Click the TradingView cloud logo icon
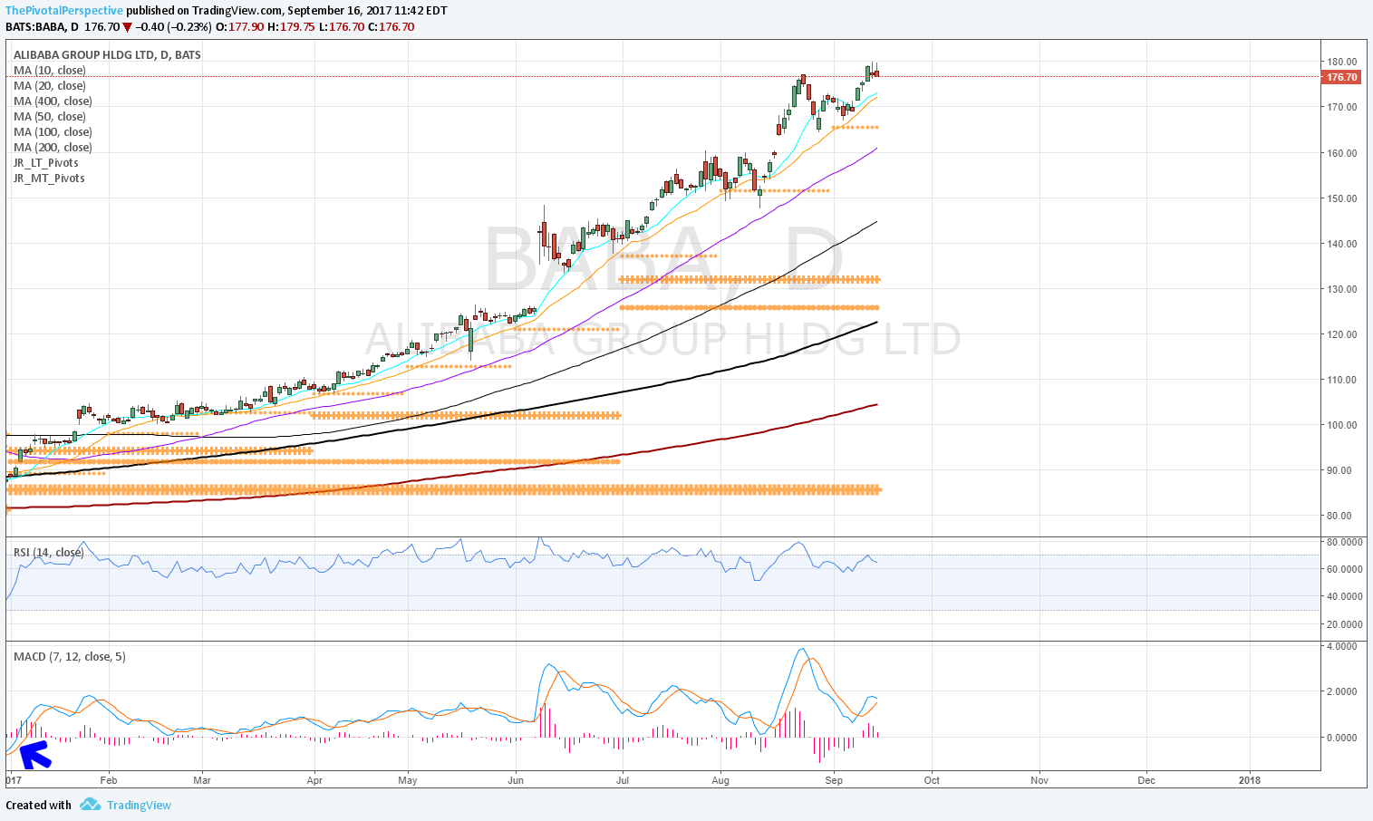The image size is (1373, 821). click(x=89, y=805)
